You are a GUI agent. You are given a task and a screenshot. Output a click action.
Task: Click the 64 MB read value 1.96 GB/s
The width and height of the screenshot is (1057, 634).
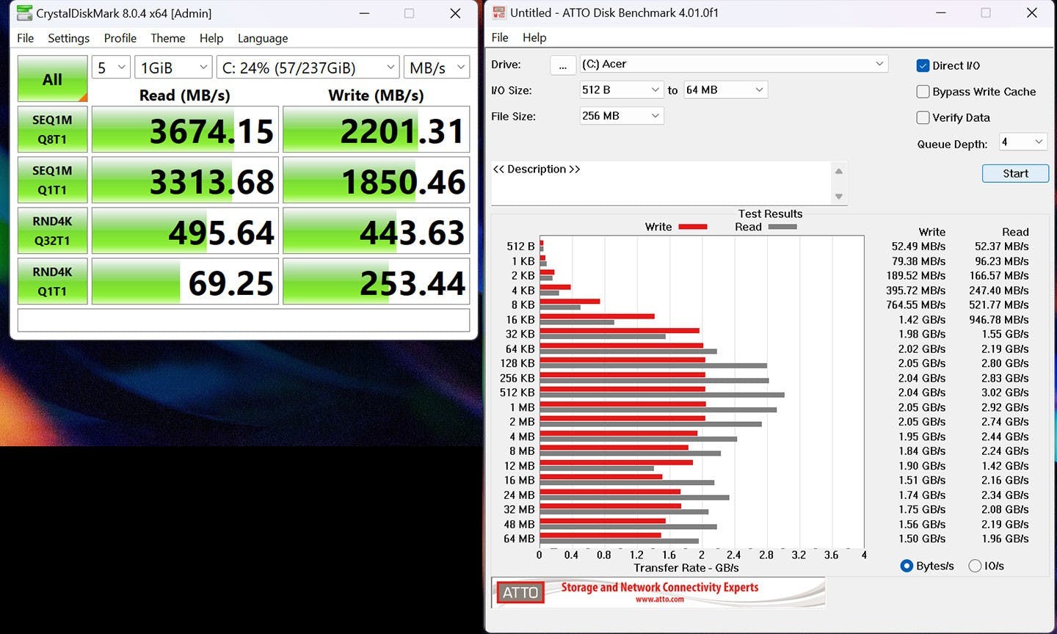click(x=1005, y=539)
